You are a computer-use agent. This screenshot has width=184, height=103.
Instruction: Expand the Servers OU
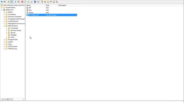7,33
